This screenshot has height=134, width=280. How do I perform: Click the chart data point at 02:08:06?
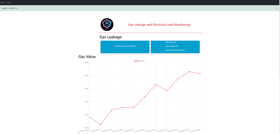[x=178, y=79]
